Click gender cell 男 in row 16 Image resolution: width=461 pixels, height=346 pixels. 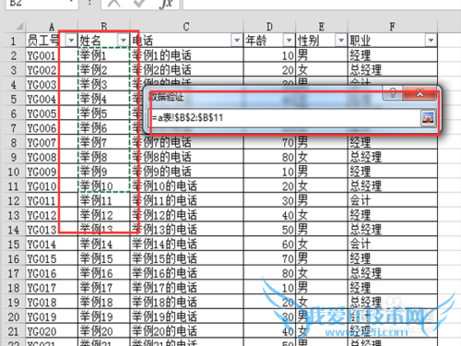tap(322, 259)
